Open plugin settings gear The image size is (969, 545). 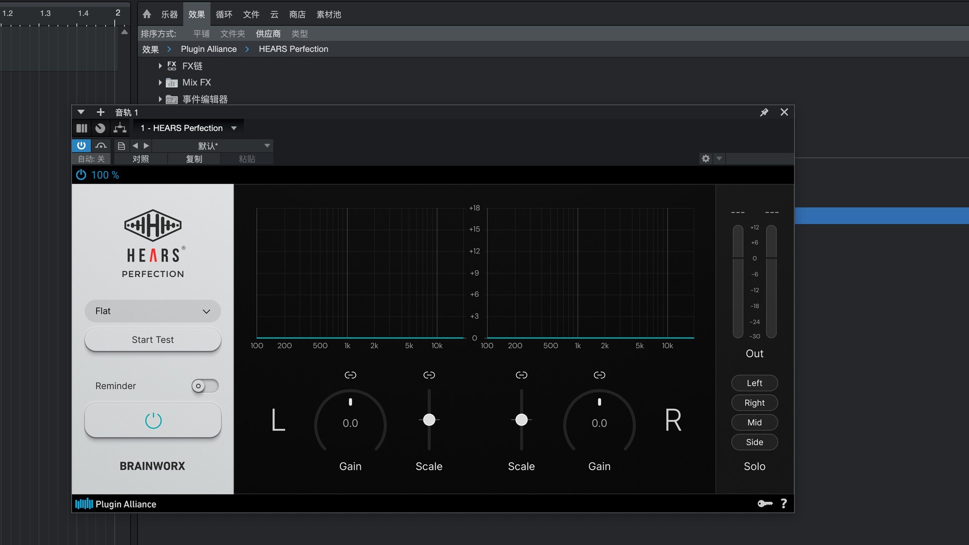pyautogui.click(x=706, y=158)
